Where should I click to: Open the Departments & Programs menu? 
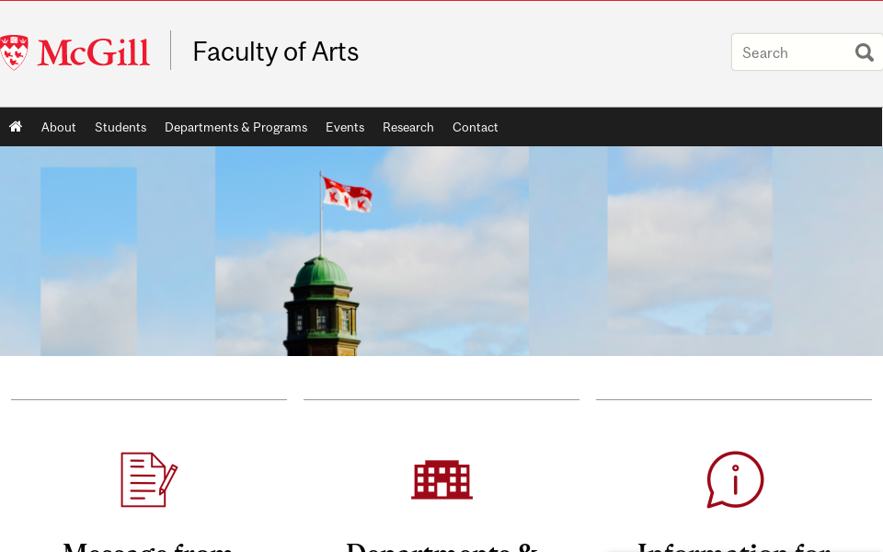(235, 126)
